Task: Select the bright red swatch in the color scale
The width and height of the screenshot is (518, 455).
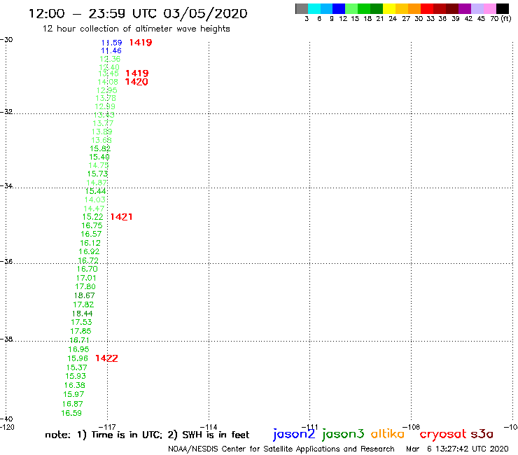Action: 427,8
